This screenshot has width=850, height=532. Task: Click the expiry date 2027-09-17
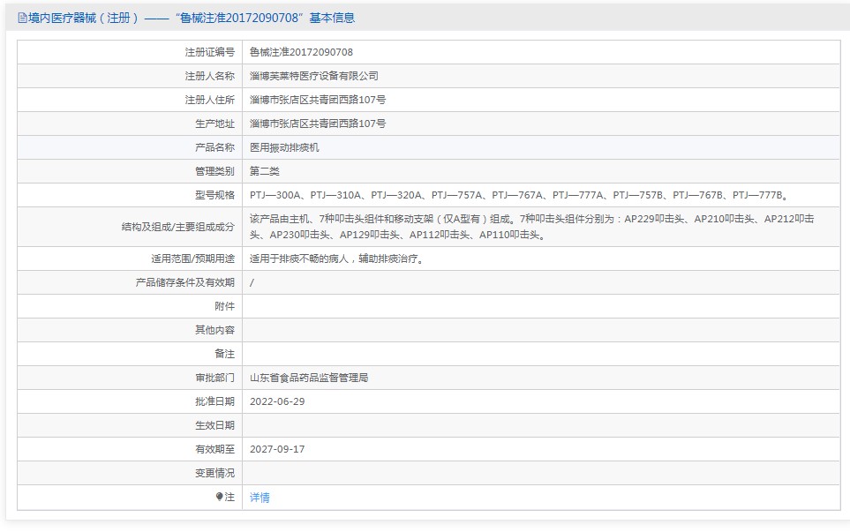tap(277, 449)
